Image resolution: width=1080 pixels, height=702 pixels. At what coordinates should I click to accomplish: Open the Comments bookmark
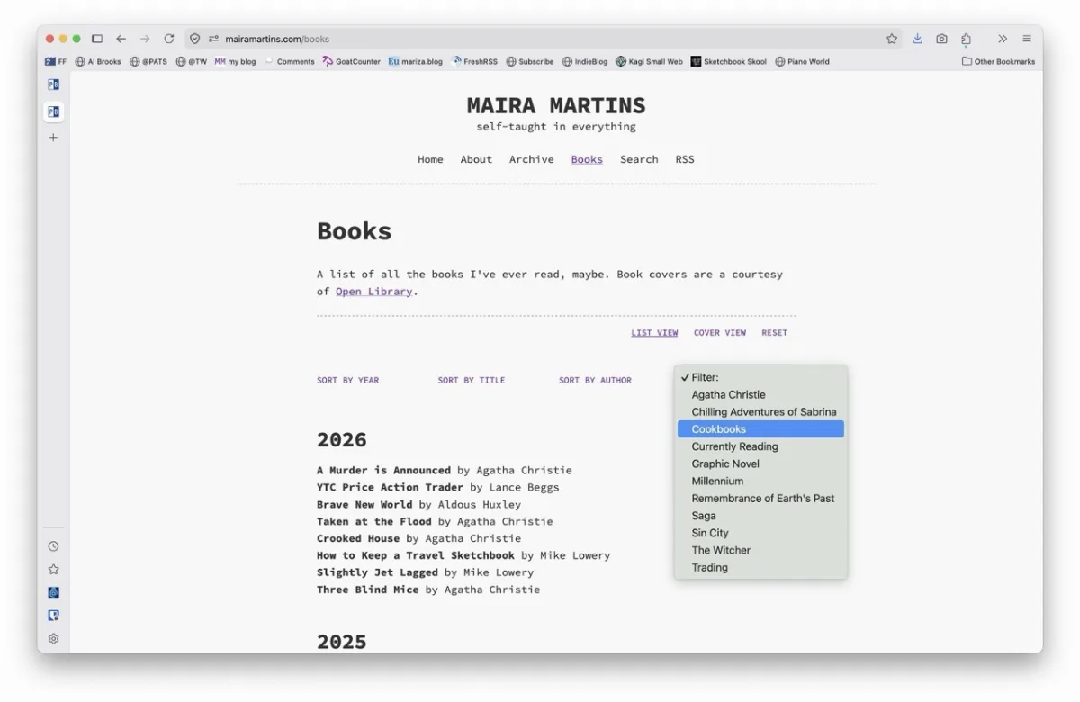point(289,62)
